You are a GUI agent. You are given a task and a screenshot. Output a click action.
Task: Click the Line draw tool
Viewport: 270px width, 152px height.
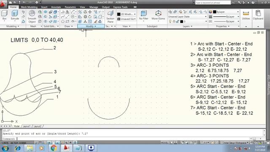pyautogui.click(x=67, y=17)
